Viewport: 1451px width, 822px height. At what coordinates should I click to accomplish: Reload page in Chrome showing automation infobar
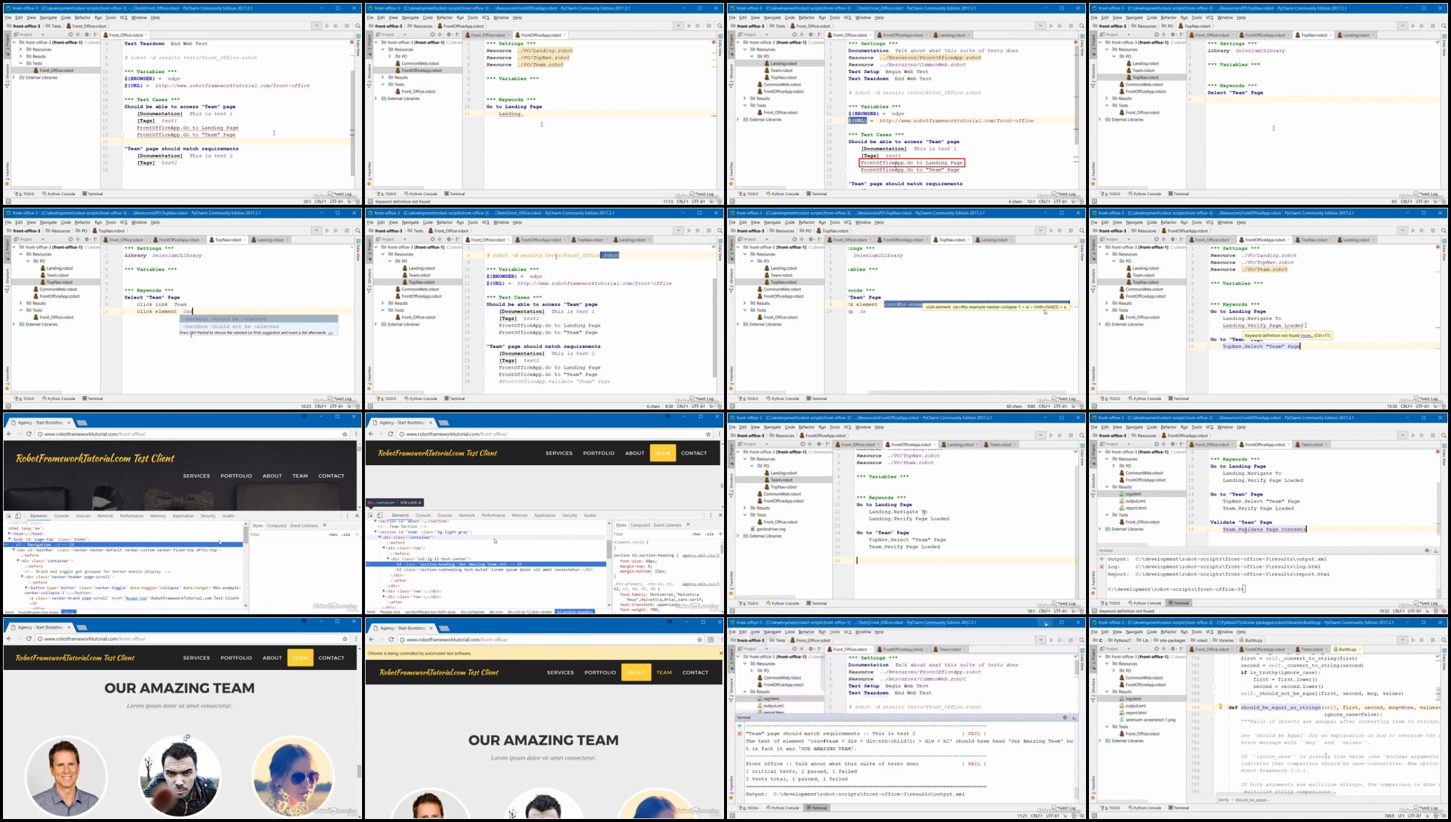click(391, 639)
